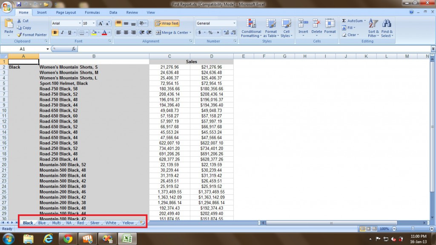Open the General number format dropdown
The width and height of the screenshot is (436, 245).
click(x=234, y=23)
